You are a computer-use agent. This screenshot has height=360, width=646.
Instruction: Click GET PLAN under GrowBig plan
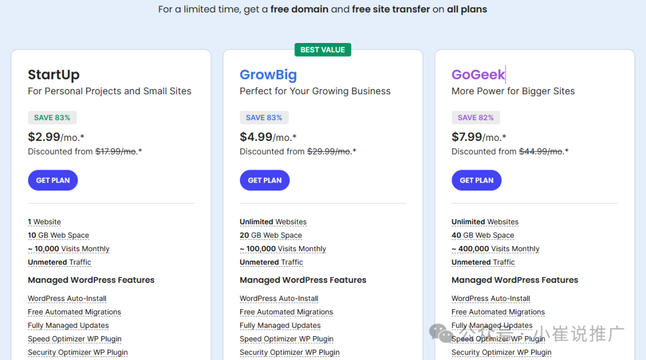click(264, 180)
